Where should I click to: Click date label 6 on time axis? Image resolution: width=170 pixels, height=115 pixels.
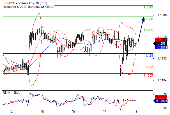[74, 112]
